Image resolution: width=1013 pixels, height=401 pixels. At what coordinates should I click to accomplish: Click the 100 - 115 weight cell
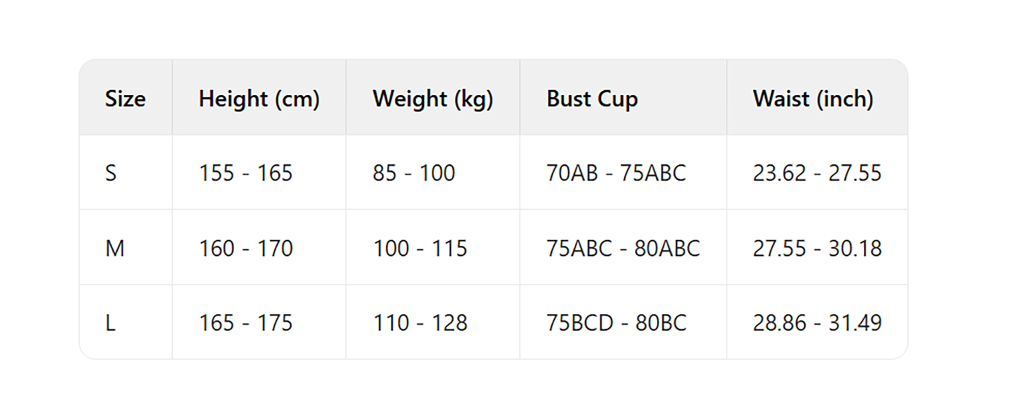pyautogui.click(x=433, y=247)
